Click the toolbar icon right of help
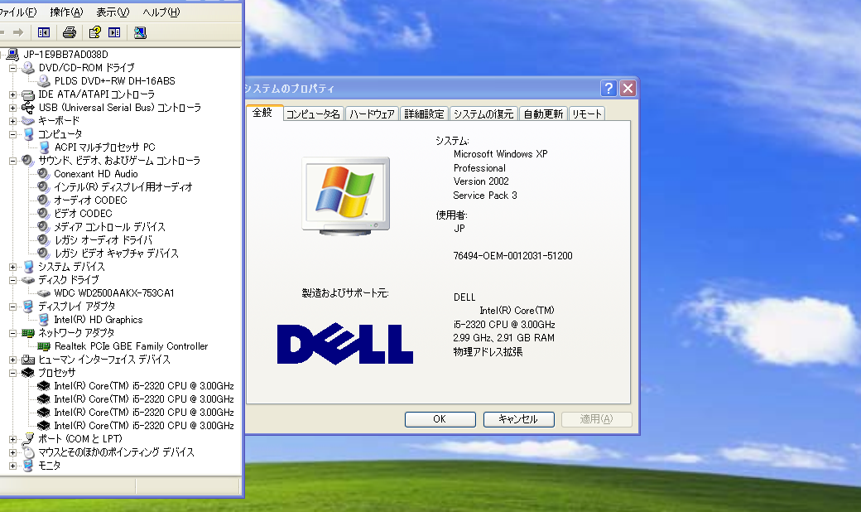The width and height of the screenshot is (861, 512). point(114,32)
